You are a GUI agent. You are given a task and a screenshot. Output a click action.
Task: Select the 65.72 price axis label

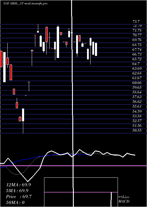pos(137,59)
